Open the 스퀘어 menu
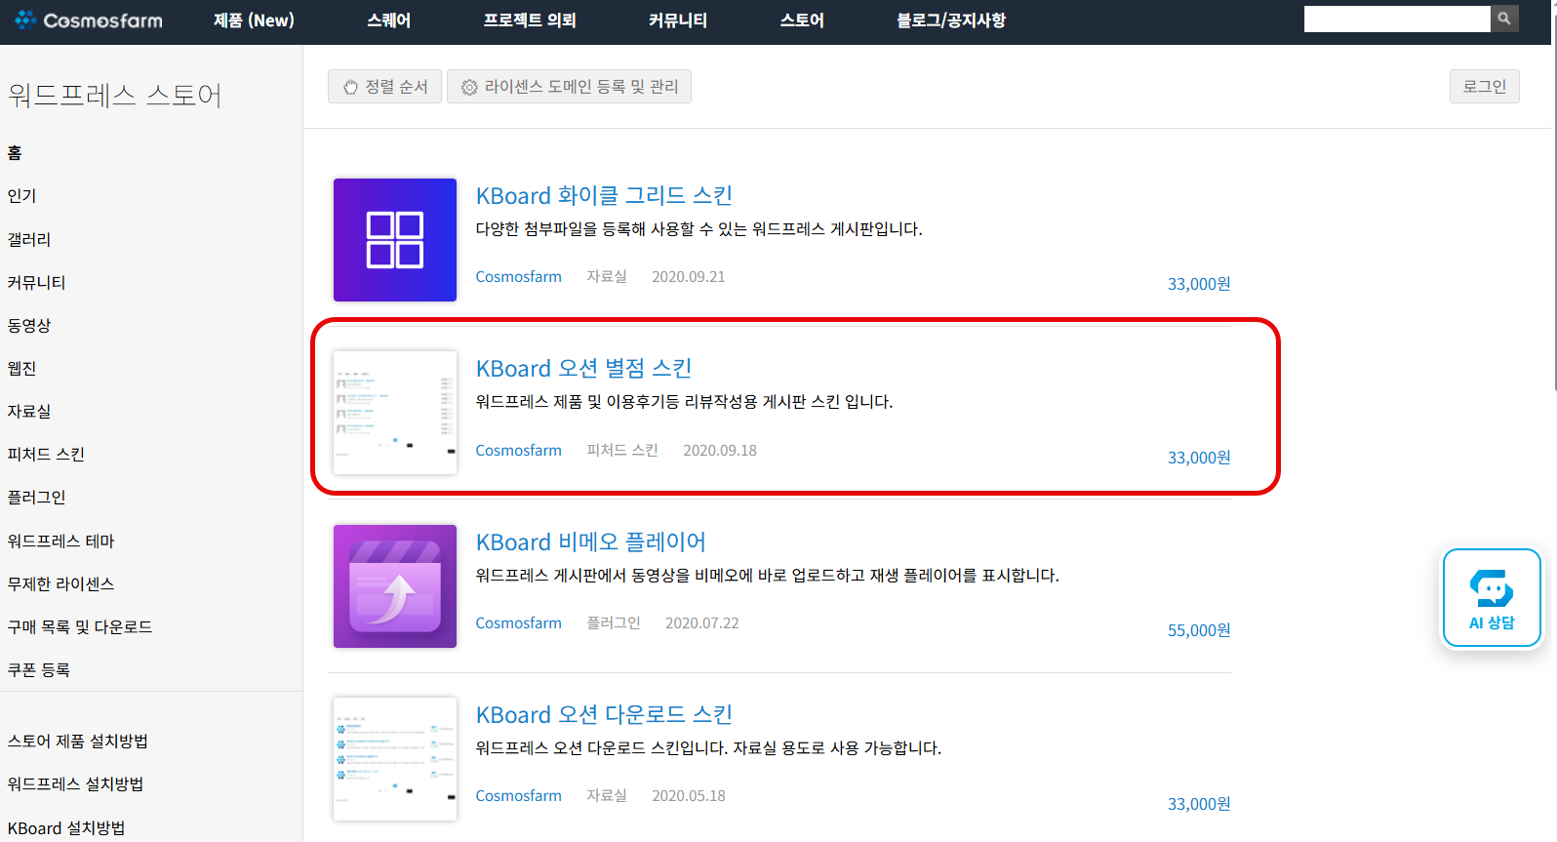 (389, 20)
